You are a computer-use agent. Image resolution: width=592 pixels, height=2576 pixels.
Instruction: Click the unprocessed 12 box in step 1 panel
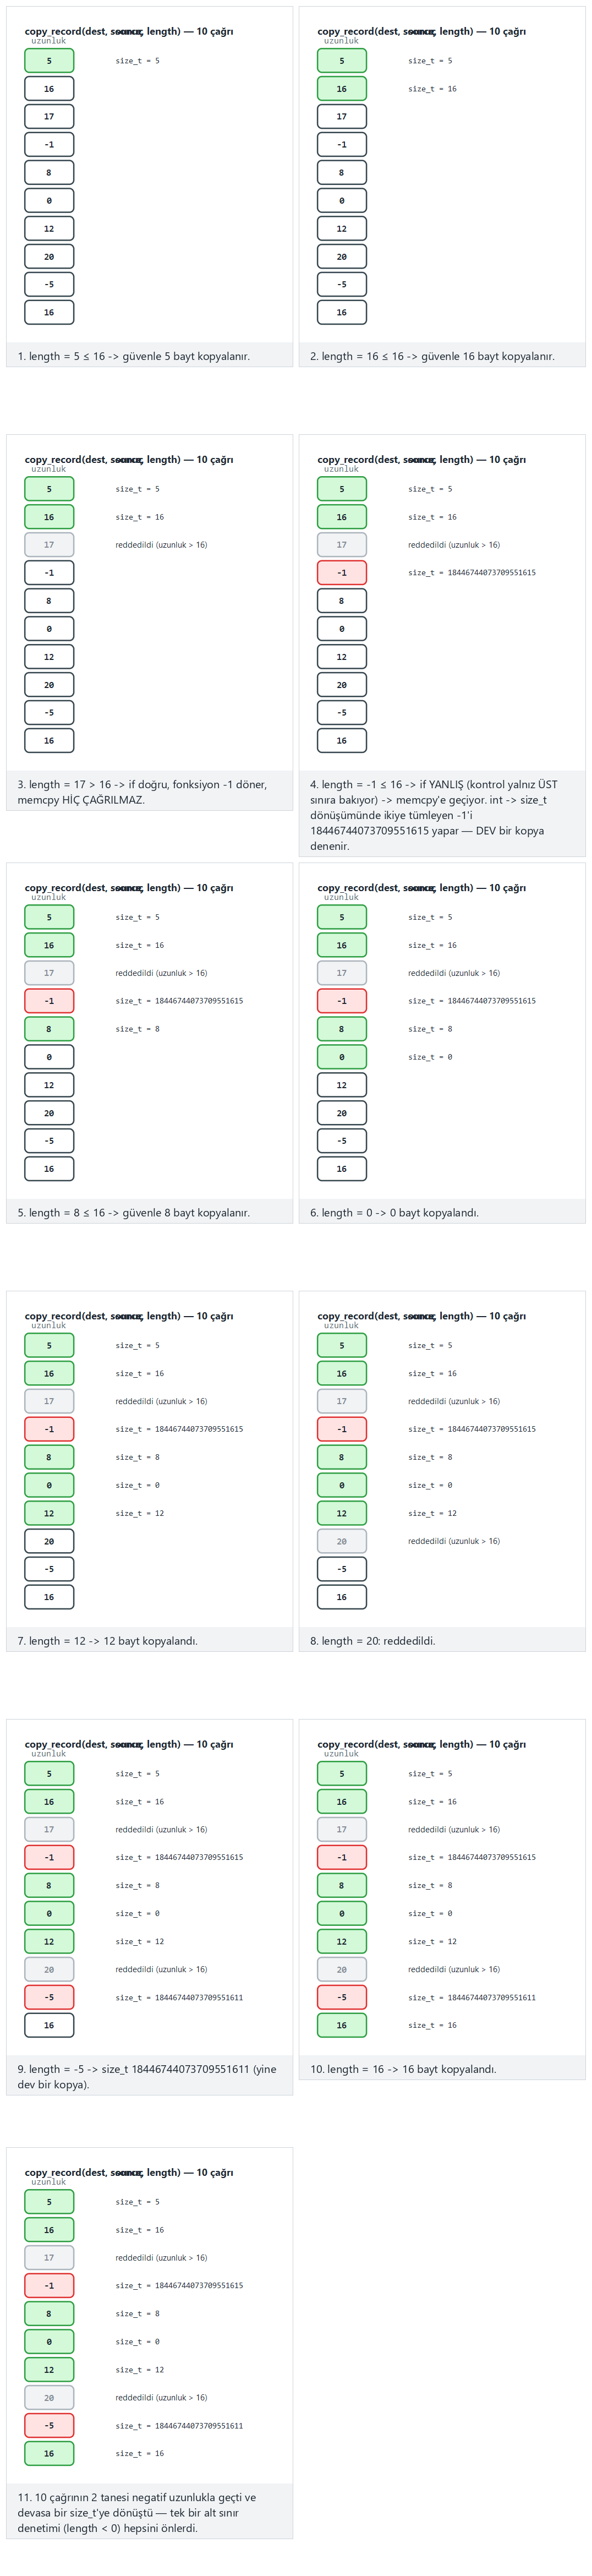pyautogui.click(x=49, y=229)
